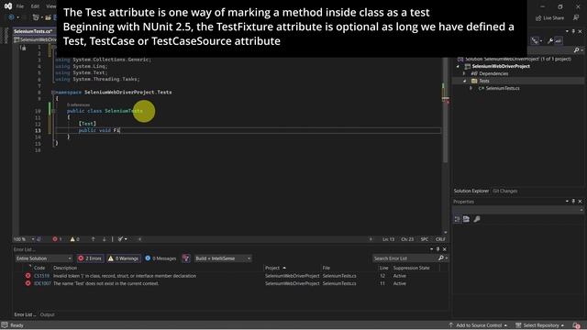Viewport: 587px width, 330px height.
Task: Click the editor error count indicator
Action: tap(57, 239)
